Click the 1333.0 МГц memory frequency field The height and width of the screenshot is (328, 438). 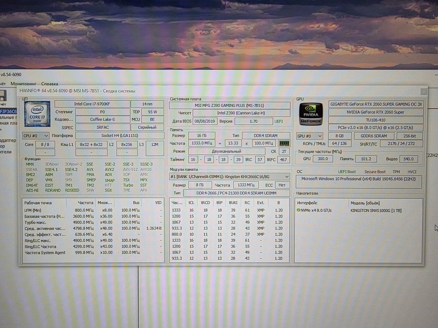pos(202,143)
